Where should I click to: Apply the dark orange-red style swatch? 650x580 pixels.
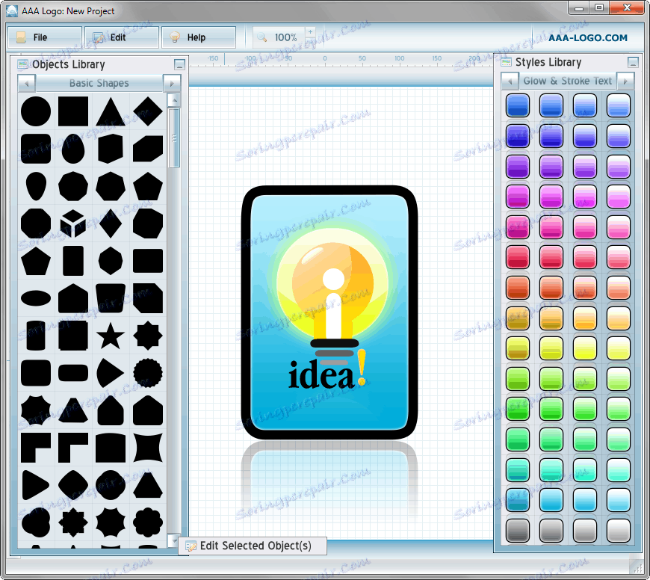coord(517,287)
